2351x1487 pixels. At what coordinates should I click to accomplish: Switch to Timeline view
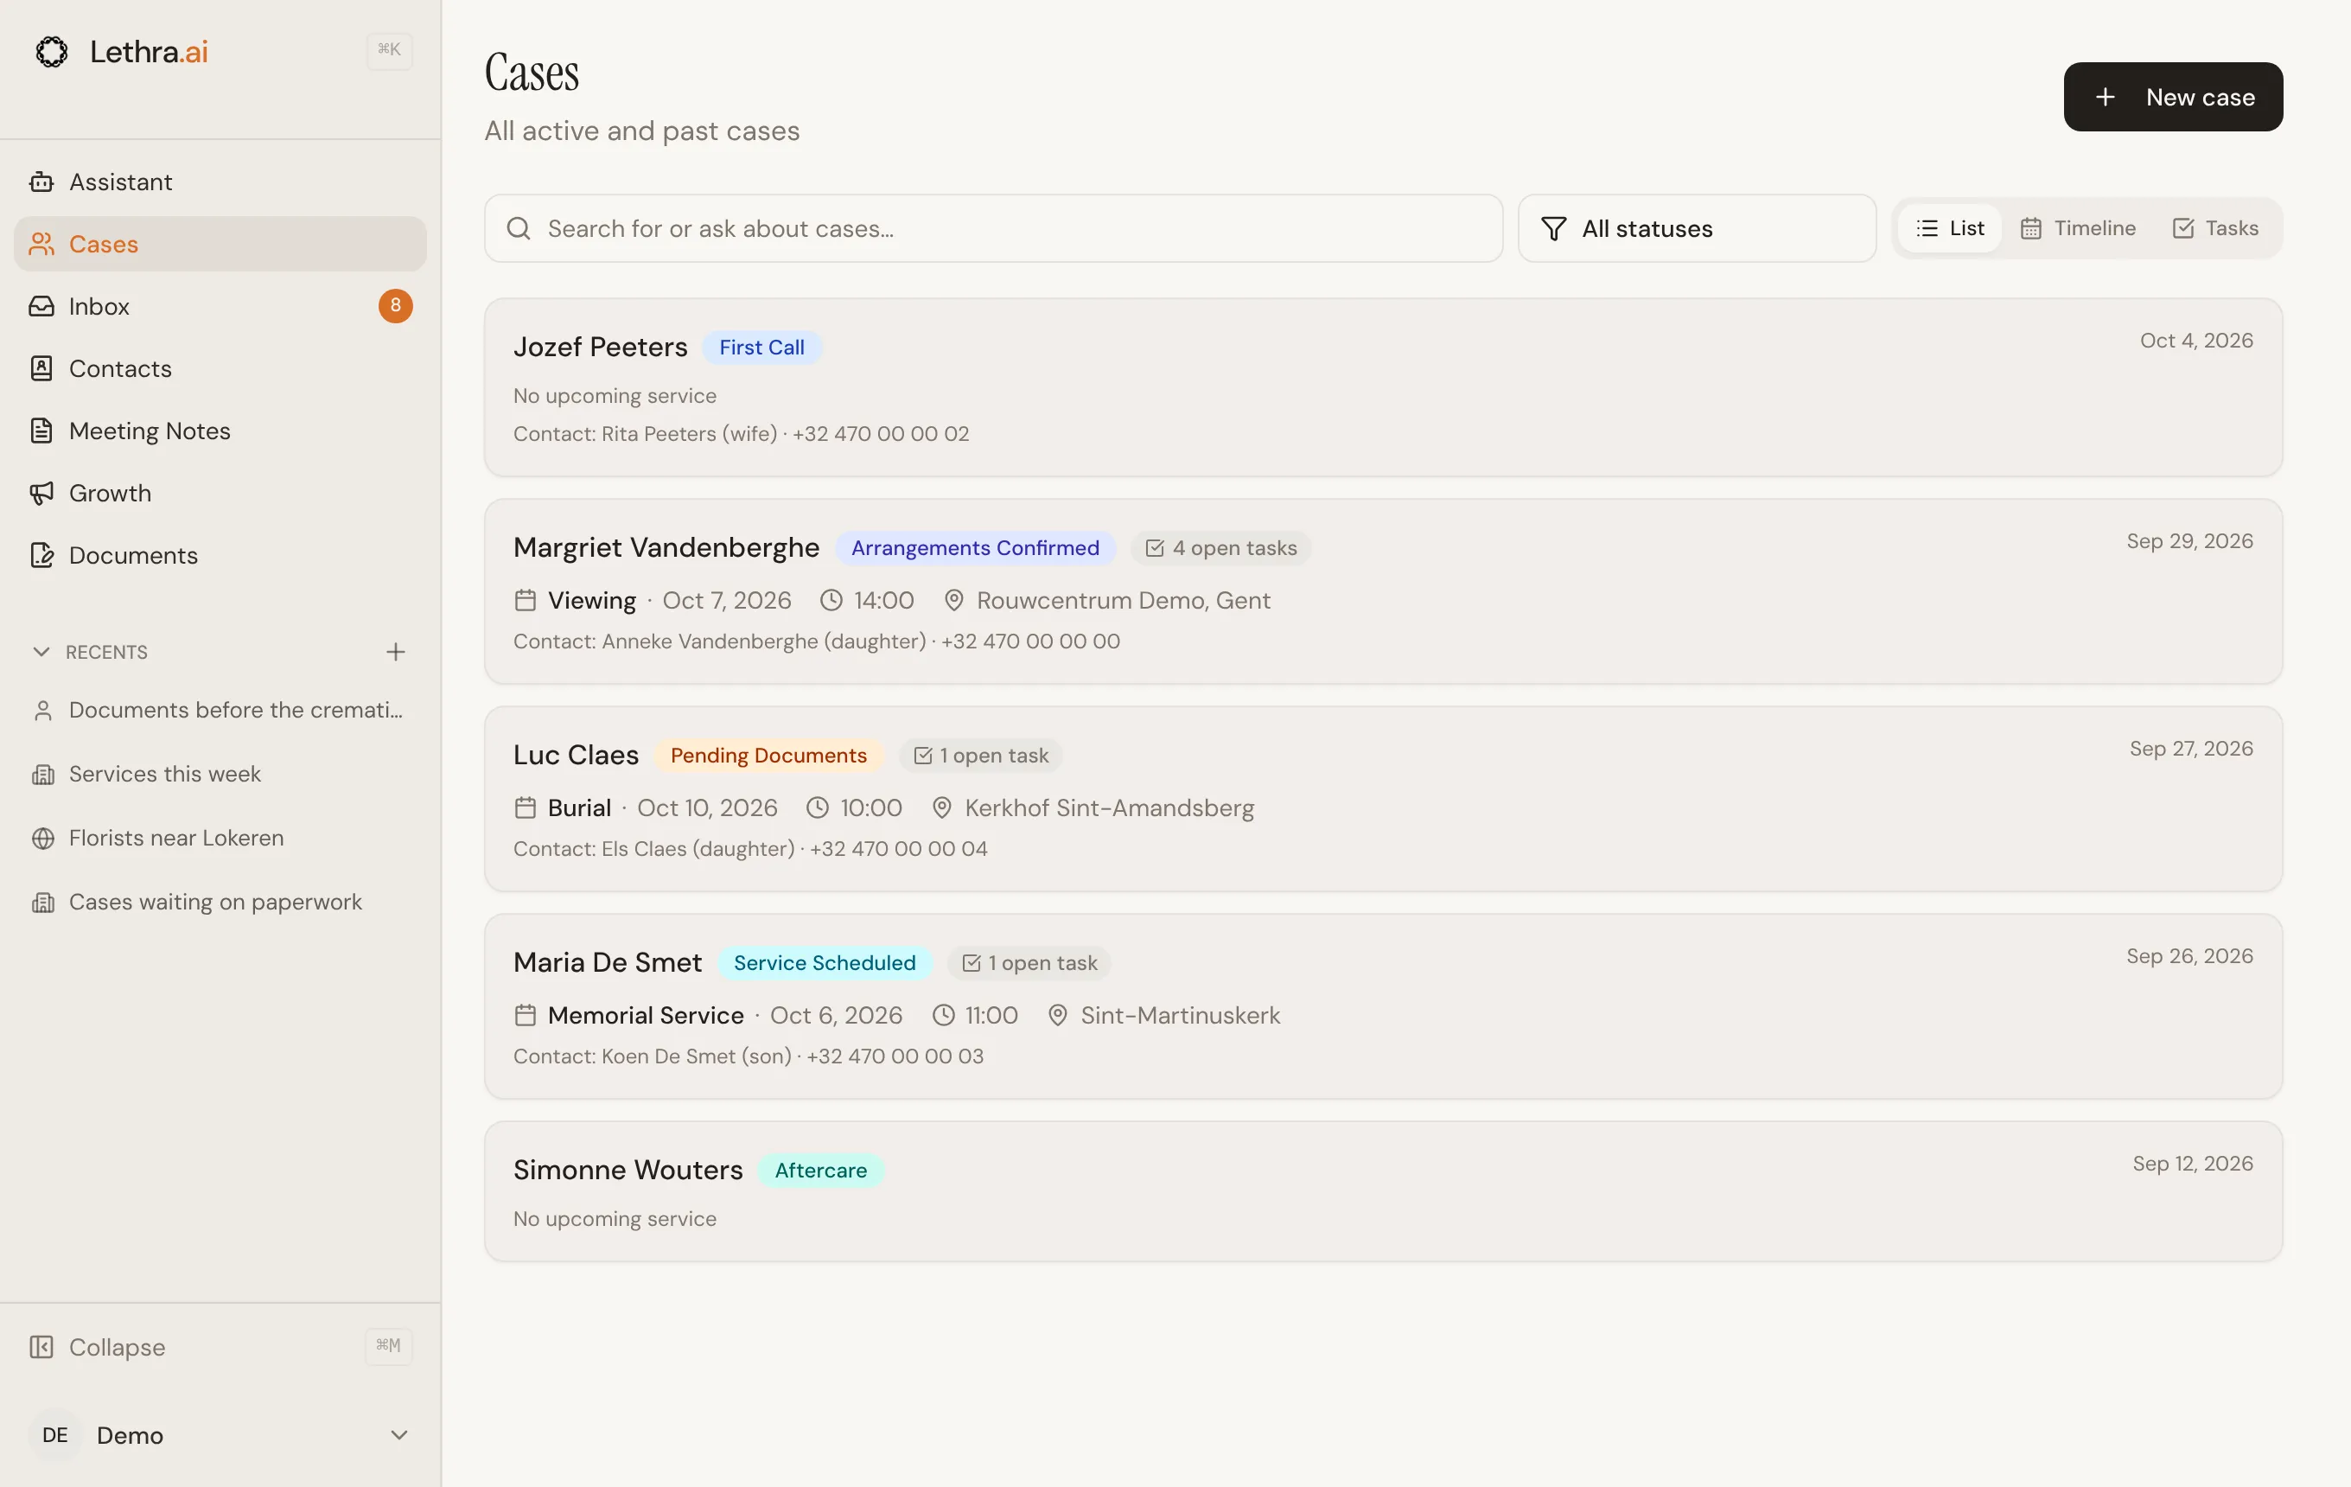2078,228
